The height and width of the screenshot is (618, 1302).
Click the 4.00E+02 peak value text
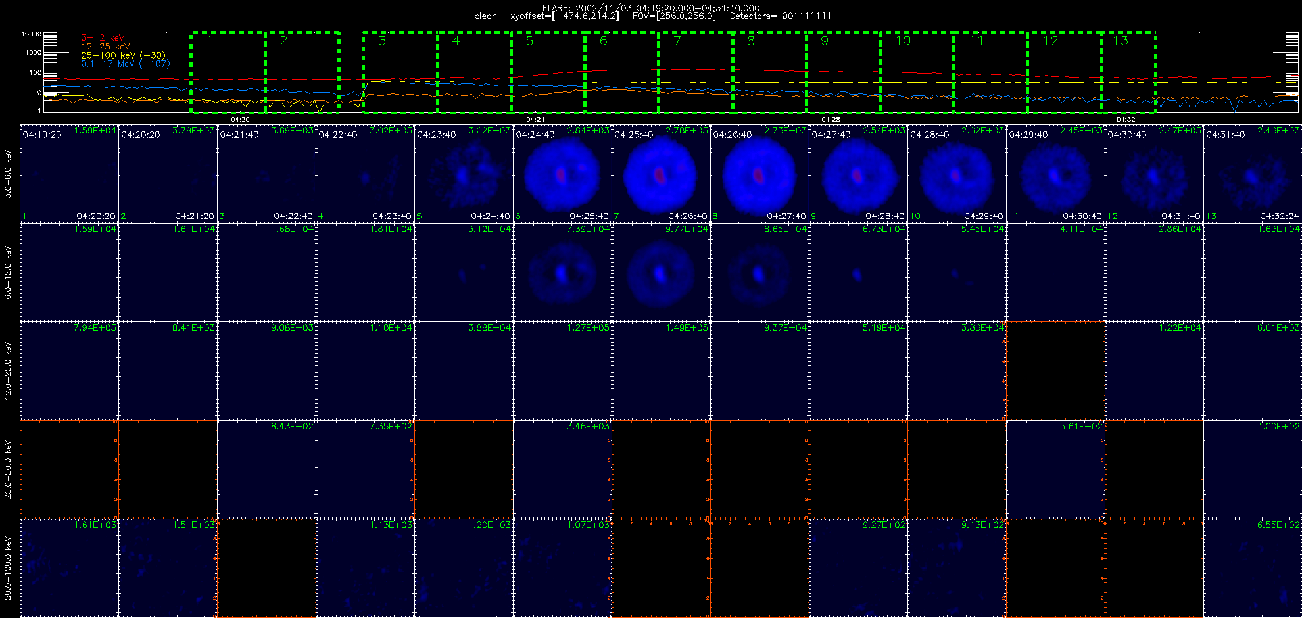tap(1278, 427)
